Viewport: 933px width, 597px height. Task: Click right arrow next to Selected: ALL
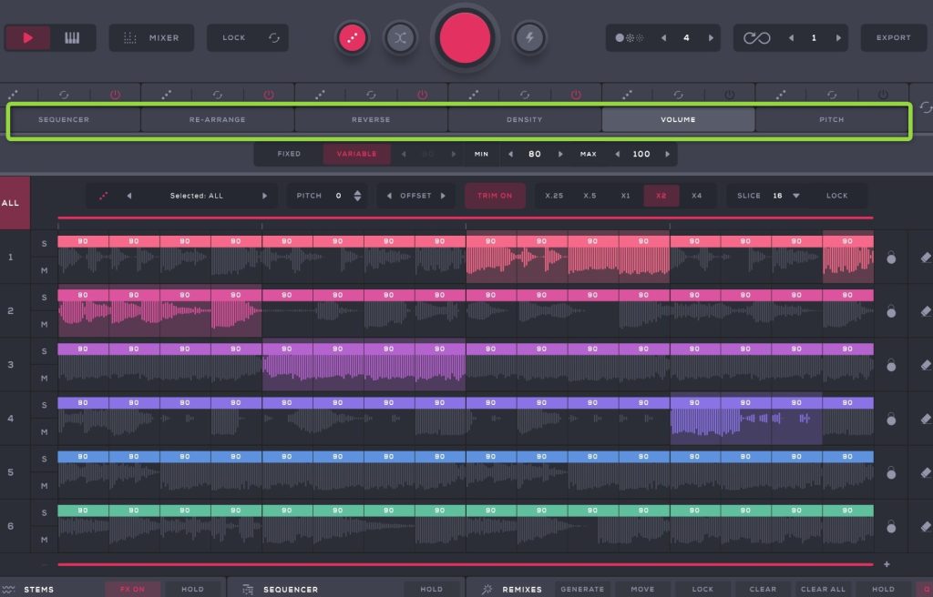265,196
